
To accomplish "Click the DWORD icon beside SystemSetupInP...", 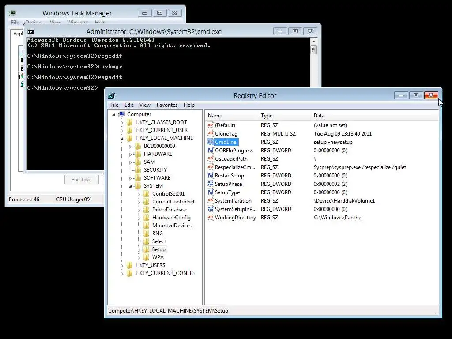I will click(211, 209).
